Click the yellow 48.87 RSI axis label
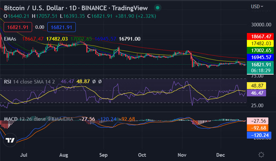276x161 pixels. point(256,86)
